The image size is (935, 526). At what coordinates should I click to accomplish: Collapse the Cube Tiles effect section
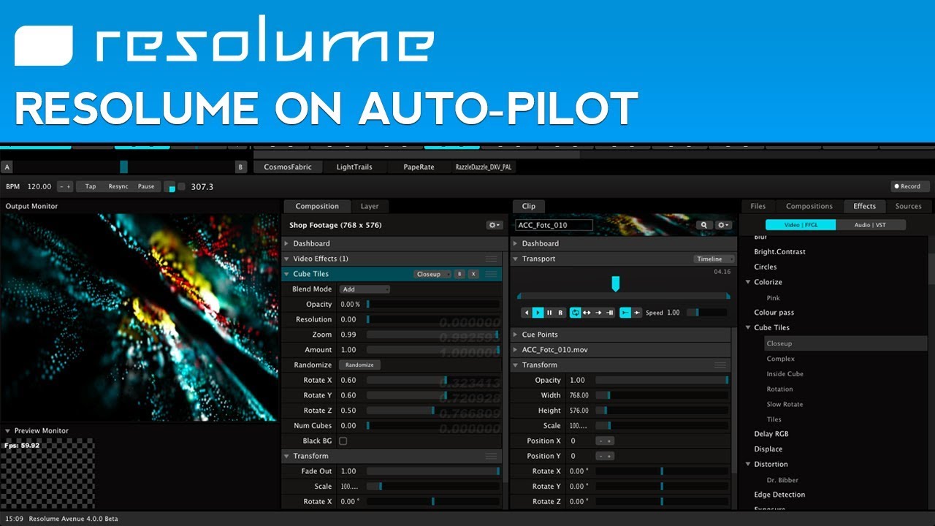(x=286, y=274)
